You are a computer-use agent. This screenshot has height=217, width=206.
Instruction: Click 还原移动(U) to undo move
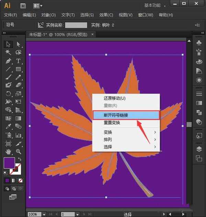pyautogui.click(x=115, y=98)
